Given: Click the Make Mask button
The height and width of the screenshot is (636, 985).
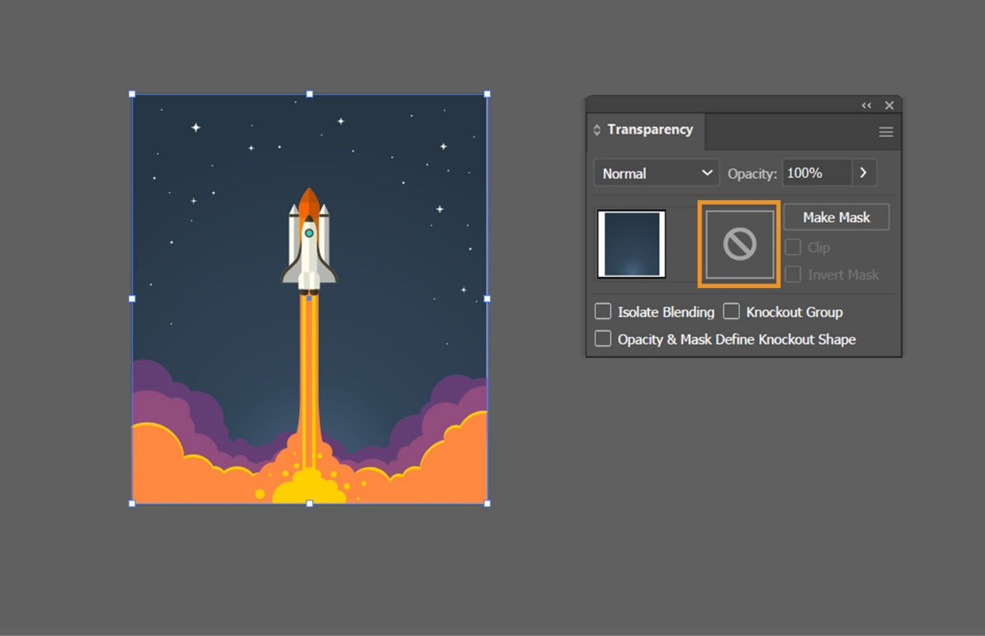Looking at the screenshot, I should 836,217.
